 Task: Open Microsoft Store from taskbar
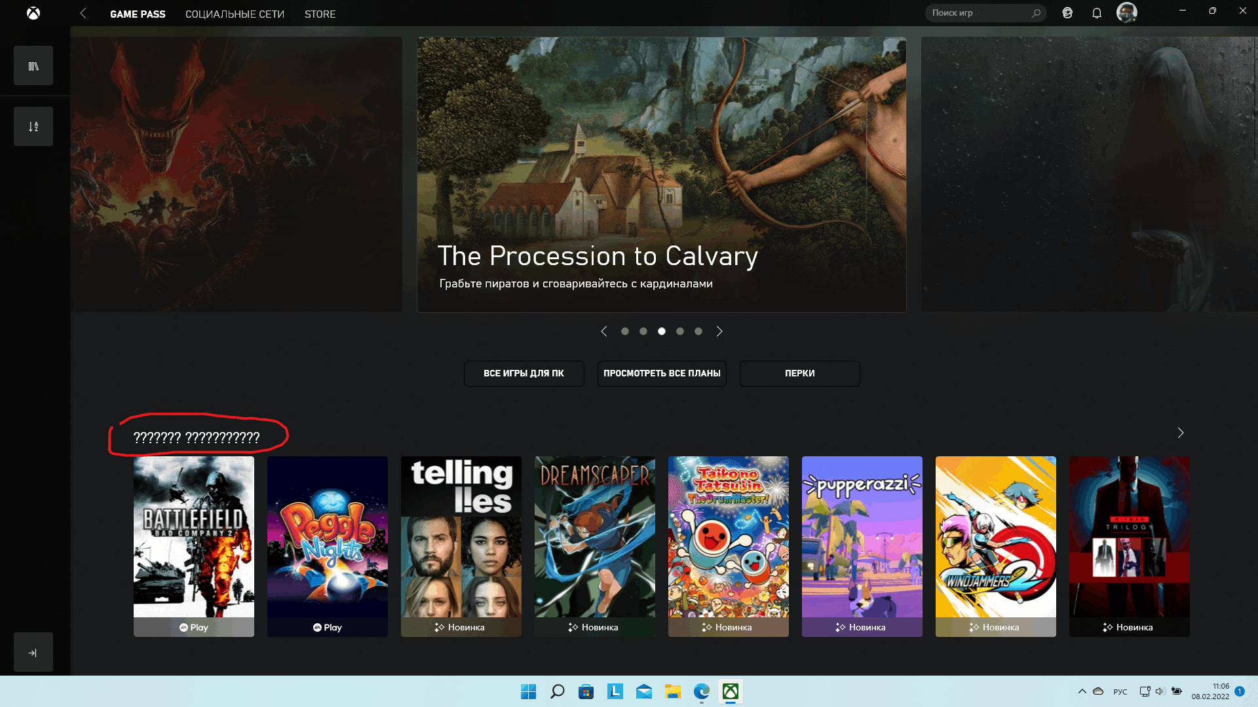(x=586, y=691)
